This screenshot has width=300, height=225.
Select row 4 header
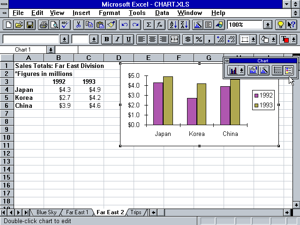[x=7, y=90]
